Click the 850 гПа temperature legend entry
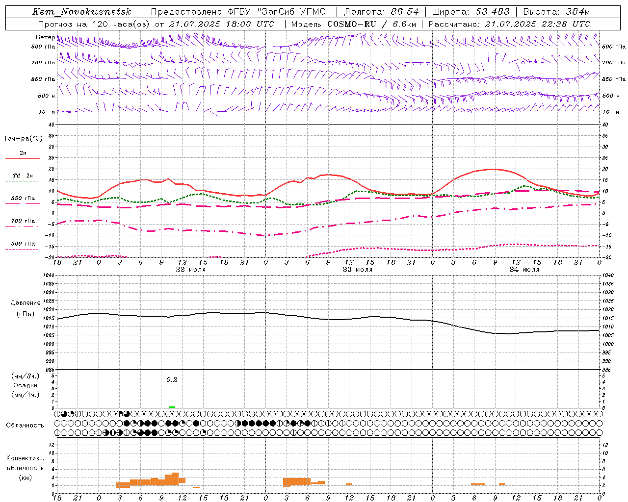 point(23,199)
